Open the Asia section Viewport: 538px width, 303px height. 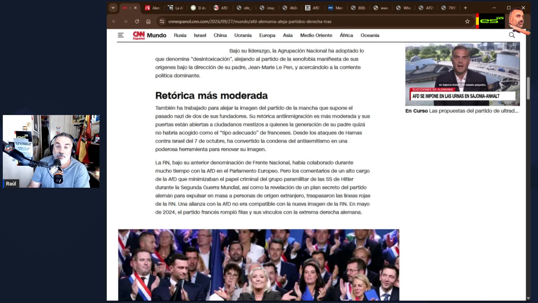[x=287, y=35]
